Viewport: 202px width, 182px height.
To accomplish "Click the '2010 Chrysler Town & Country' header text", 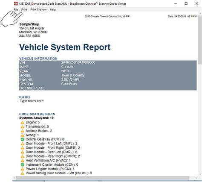I will pos(107,16).
